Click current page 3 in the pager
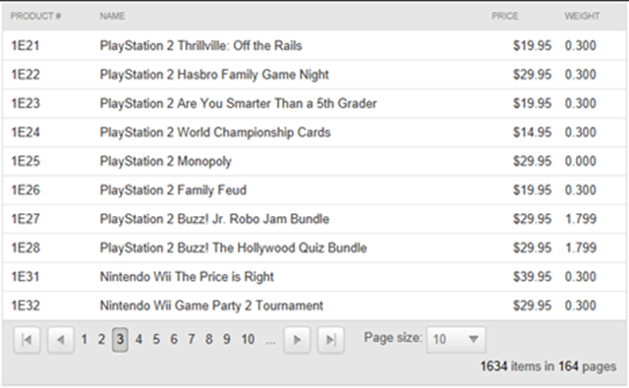This screenshot has width=629, height=388. (x=120, y=340)
